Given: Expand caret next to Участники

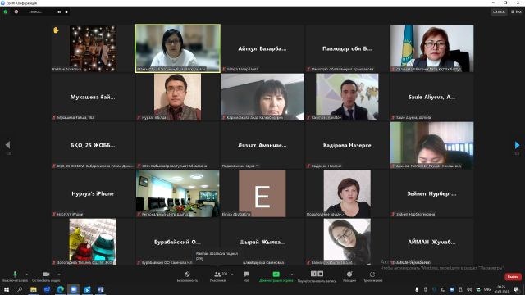Looking at the screenshot, I should [232, 275].
